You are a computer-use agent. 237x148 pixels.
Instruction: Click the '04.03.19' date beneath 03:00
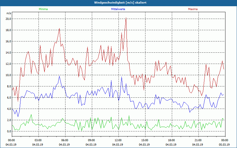[x=38, y=144]
